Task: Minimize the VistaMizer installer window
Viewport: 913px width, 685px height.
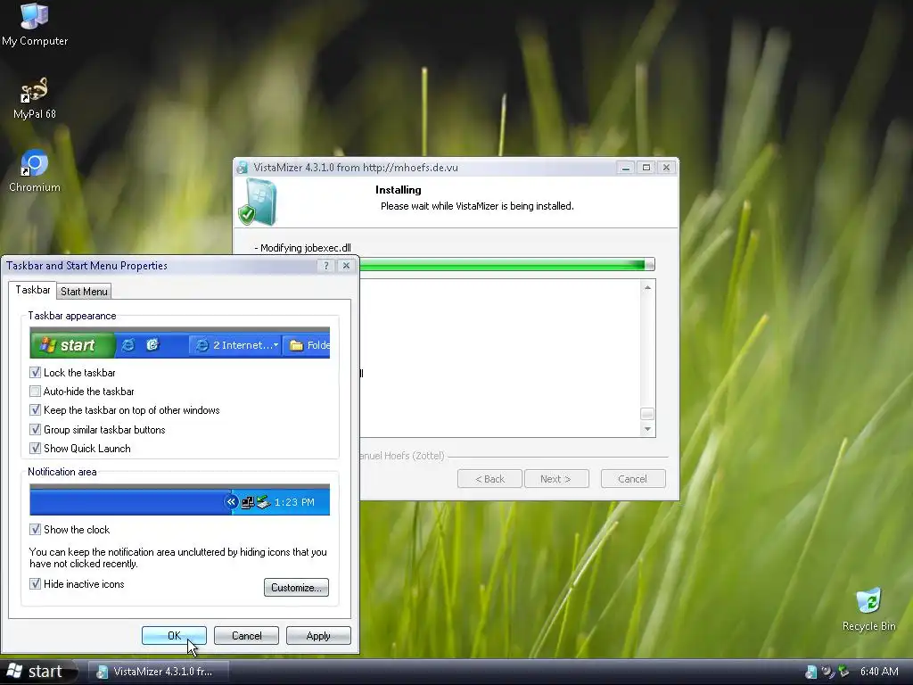Action: 625,168
